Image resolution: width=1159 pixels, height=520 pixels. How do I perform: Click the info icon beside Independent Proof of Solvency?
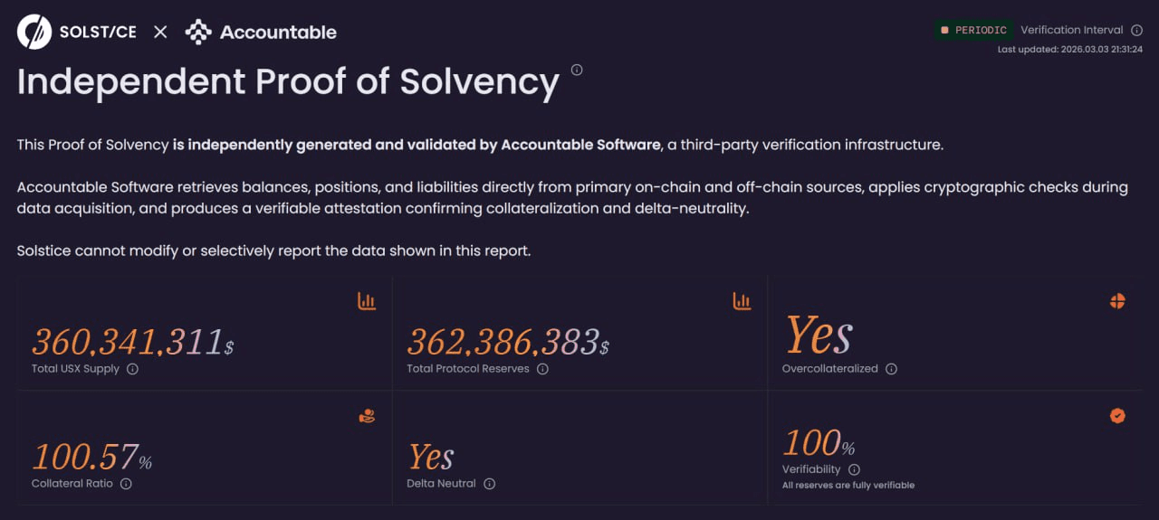[x=577, y=70]
